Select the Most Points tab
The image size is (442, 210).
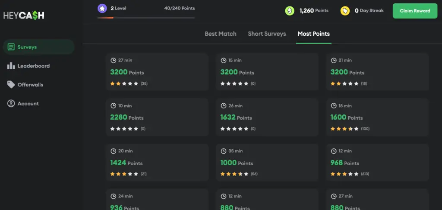click(x=313, y=34)
